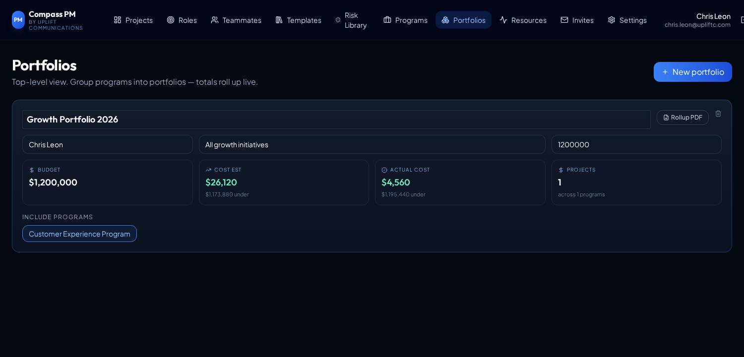Click the Growth Portfolio 2026 name field
The width and height of the screenshot is (744, 357).
[x=336, y=119]
